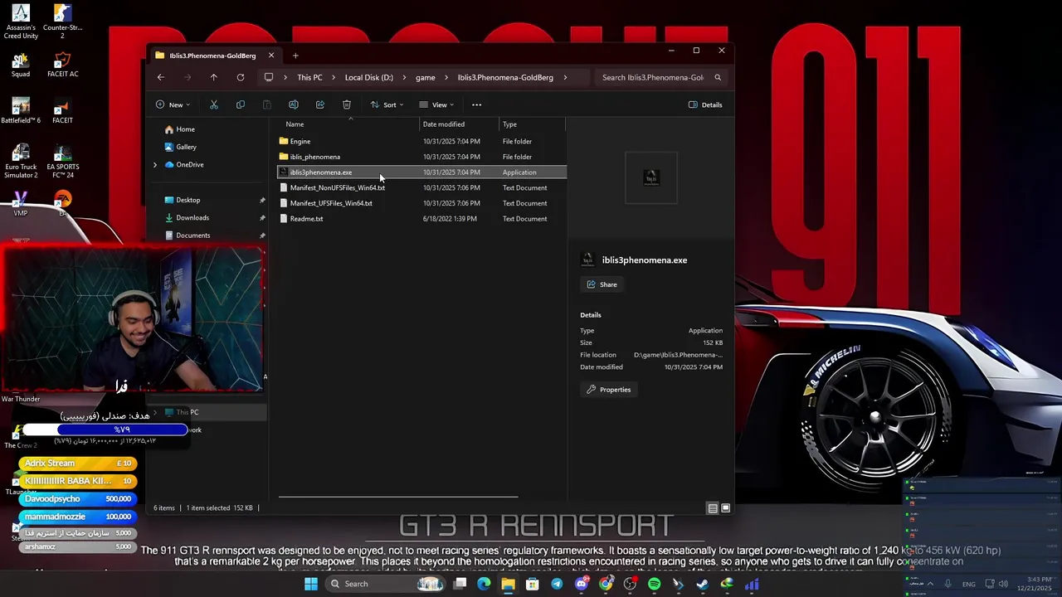The image size is (1062, 597).
Task: Sort by Type column header
Action: 532,124
